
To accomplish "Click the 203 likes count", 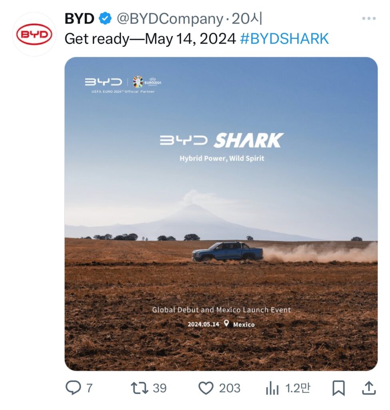I will pos(230,388).
